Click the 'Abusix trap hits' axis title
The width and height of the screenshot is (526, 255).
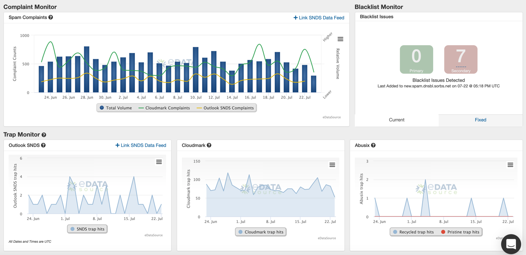362,189
